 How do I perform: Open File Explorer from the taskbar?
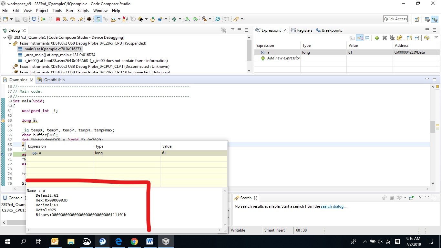click(71, 242)
